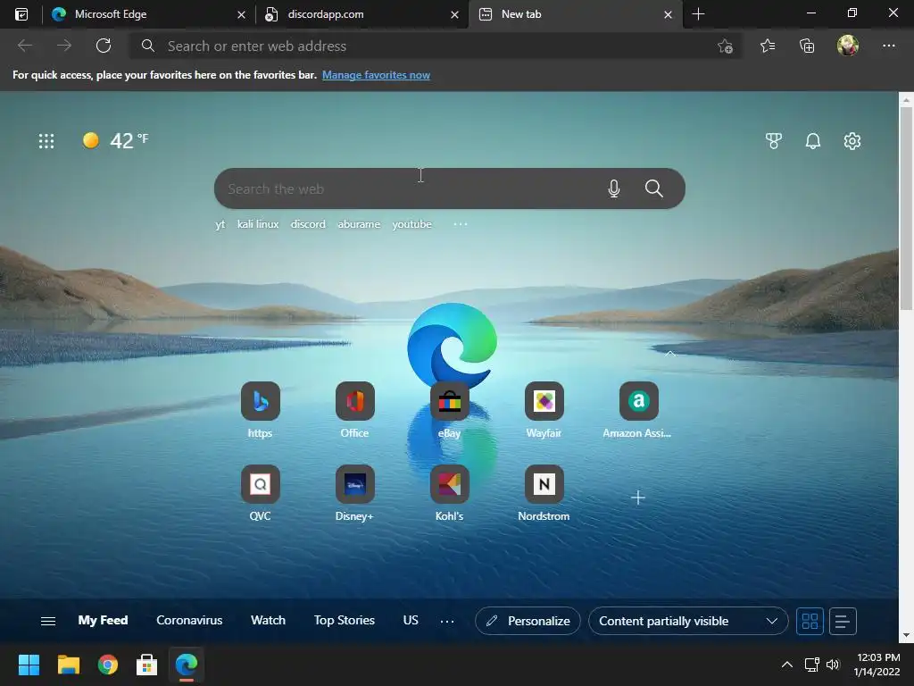Start voice search with microphone icon
The image size is (914, 686).
tap(614, 188)
